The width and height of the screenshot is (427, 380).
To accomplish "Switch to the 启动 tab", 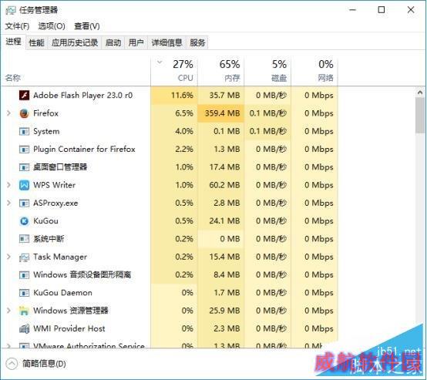I will pos(113,42).
